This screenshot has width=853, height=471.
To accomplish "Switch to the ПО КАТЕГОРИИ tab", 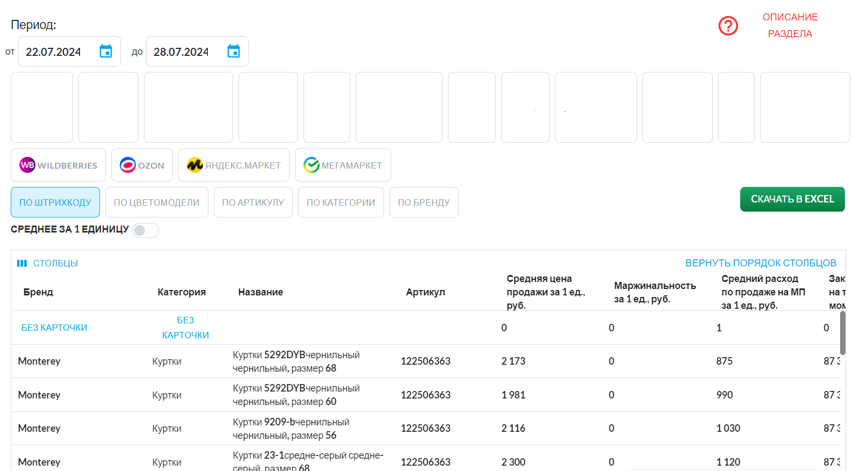I will (341, 202).
